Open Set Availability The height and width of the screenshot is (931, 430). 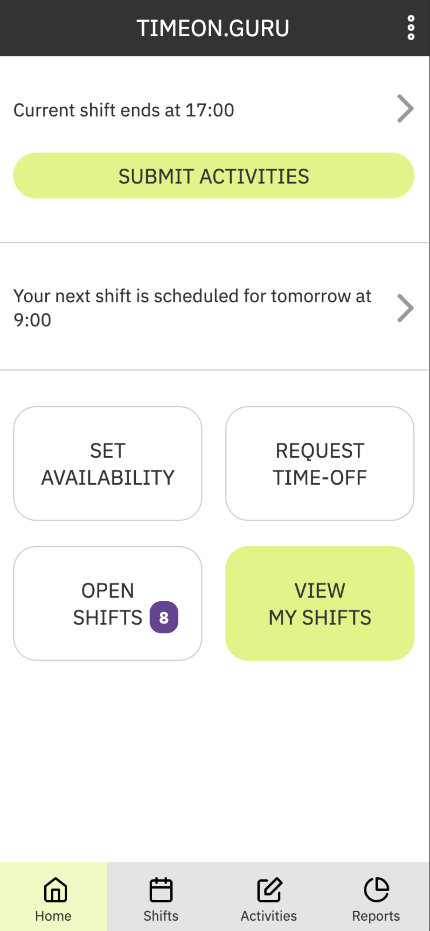[108, 463]
